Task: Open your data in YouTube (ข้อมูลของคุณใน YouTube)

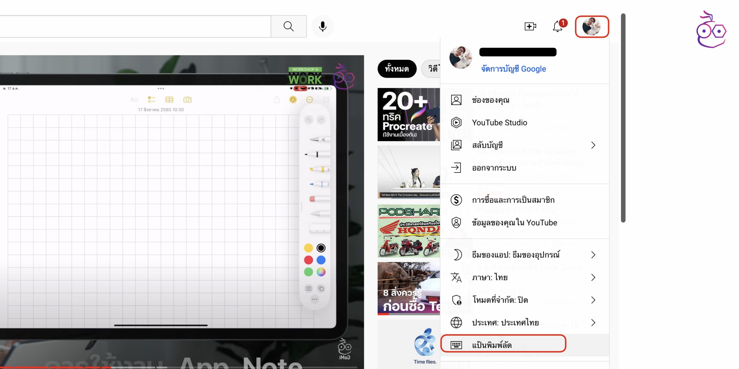Action: (x=514, y=223)
